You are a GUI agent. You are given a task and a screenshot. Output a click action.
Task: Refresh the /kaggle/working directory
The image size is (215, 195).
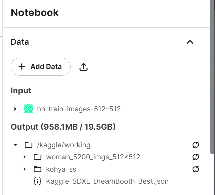tap(196, 145)
